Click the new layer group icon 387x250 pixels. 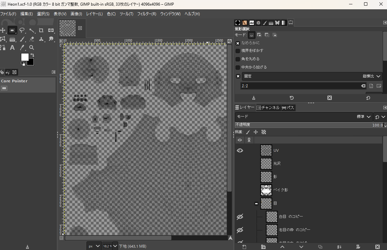coord(263,247)
